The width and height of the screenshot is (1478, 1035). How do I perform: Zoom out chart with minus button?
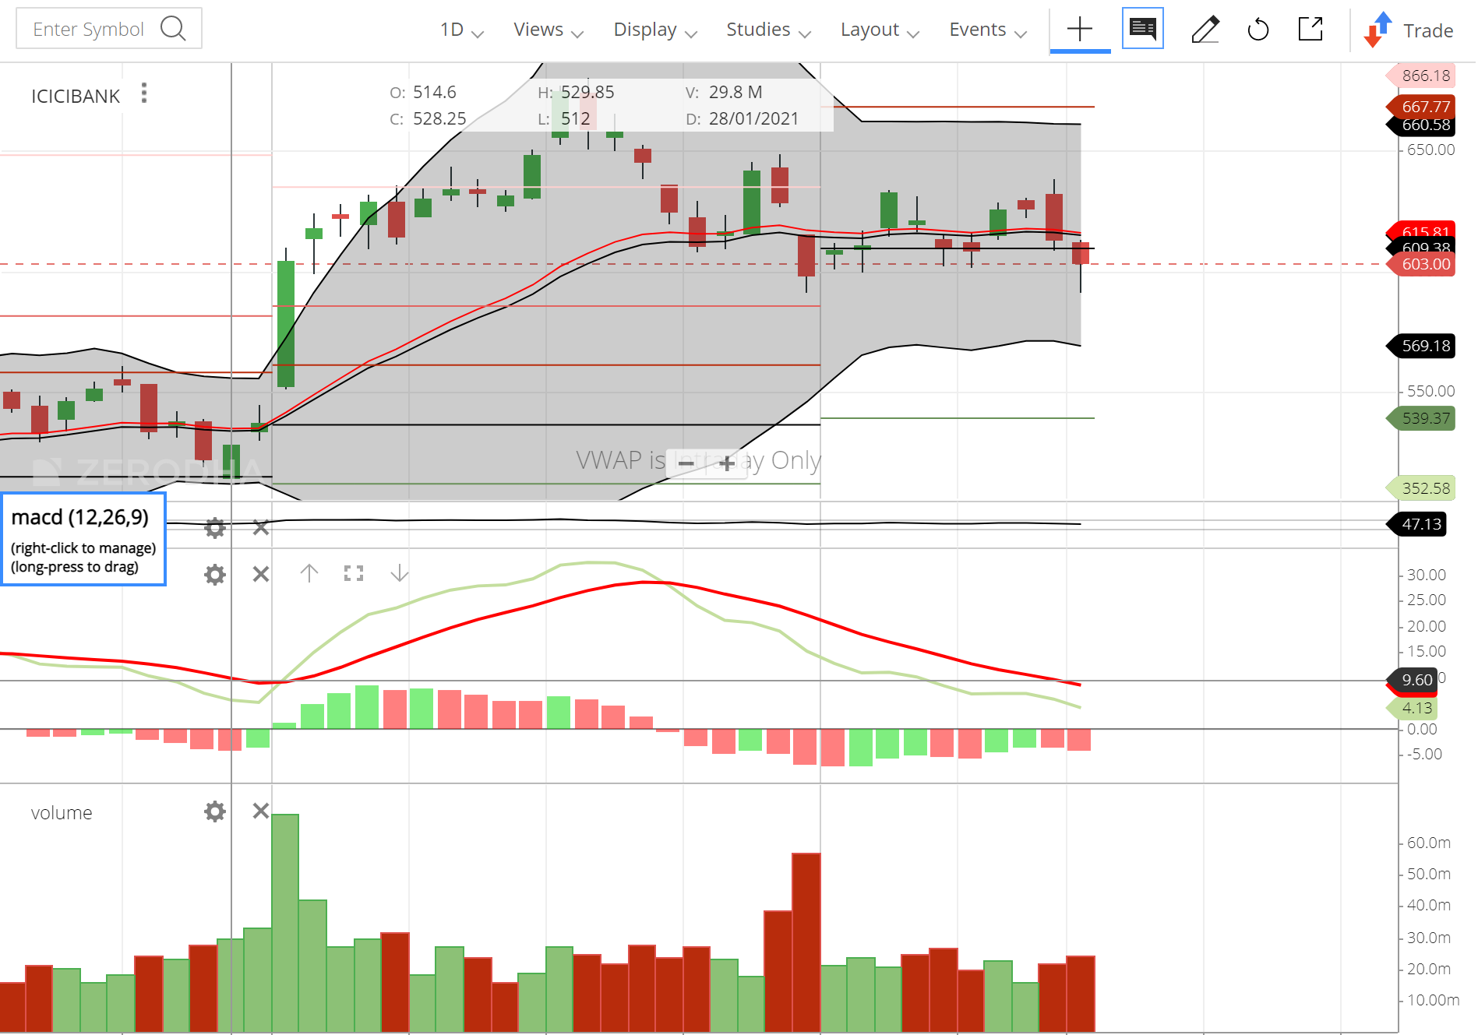(686, 463)
